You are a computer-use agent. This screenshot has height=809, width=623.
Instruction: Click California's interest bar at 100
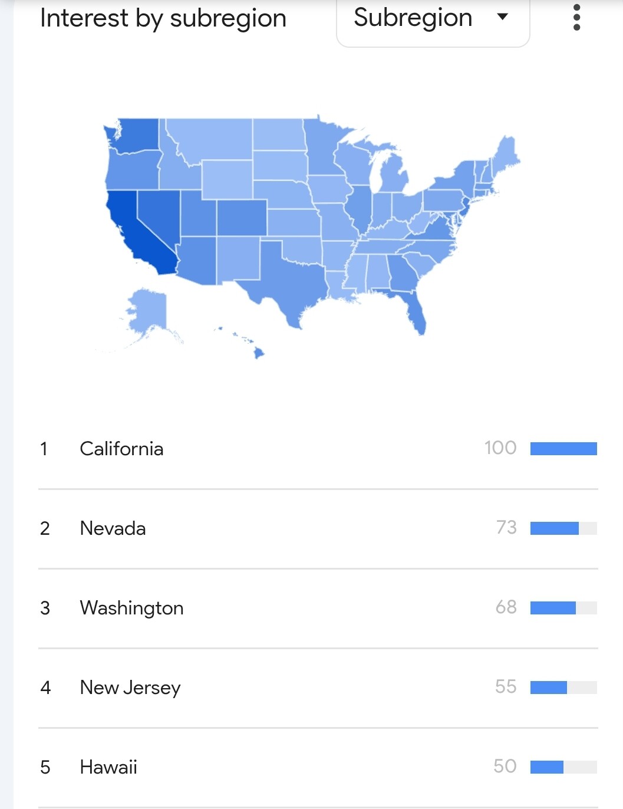point(563,449)
